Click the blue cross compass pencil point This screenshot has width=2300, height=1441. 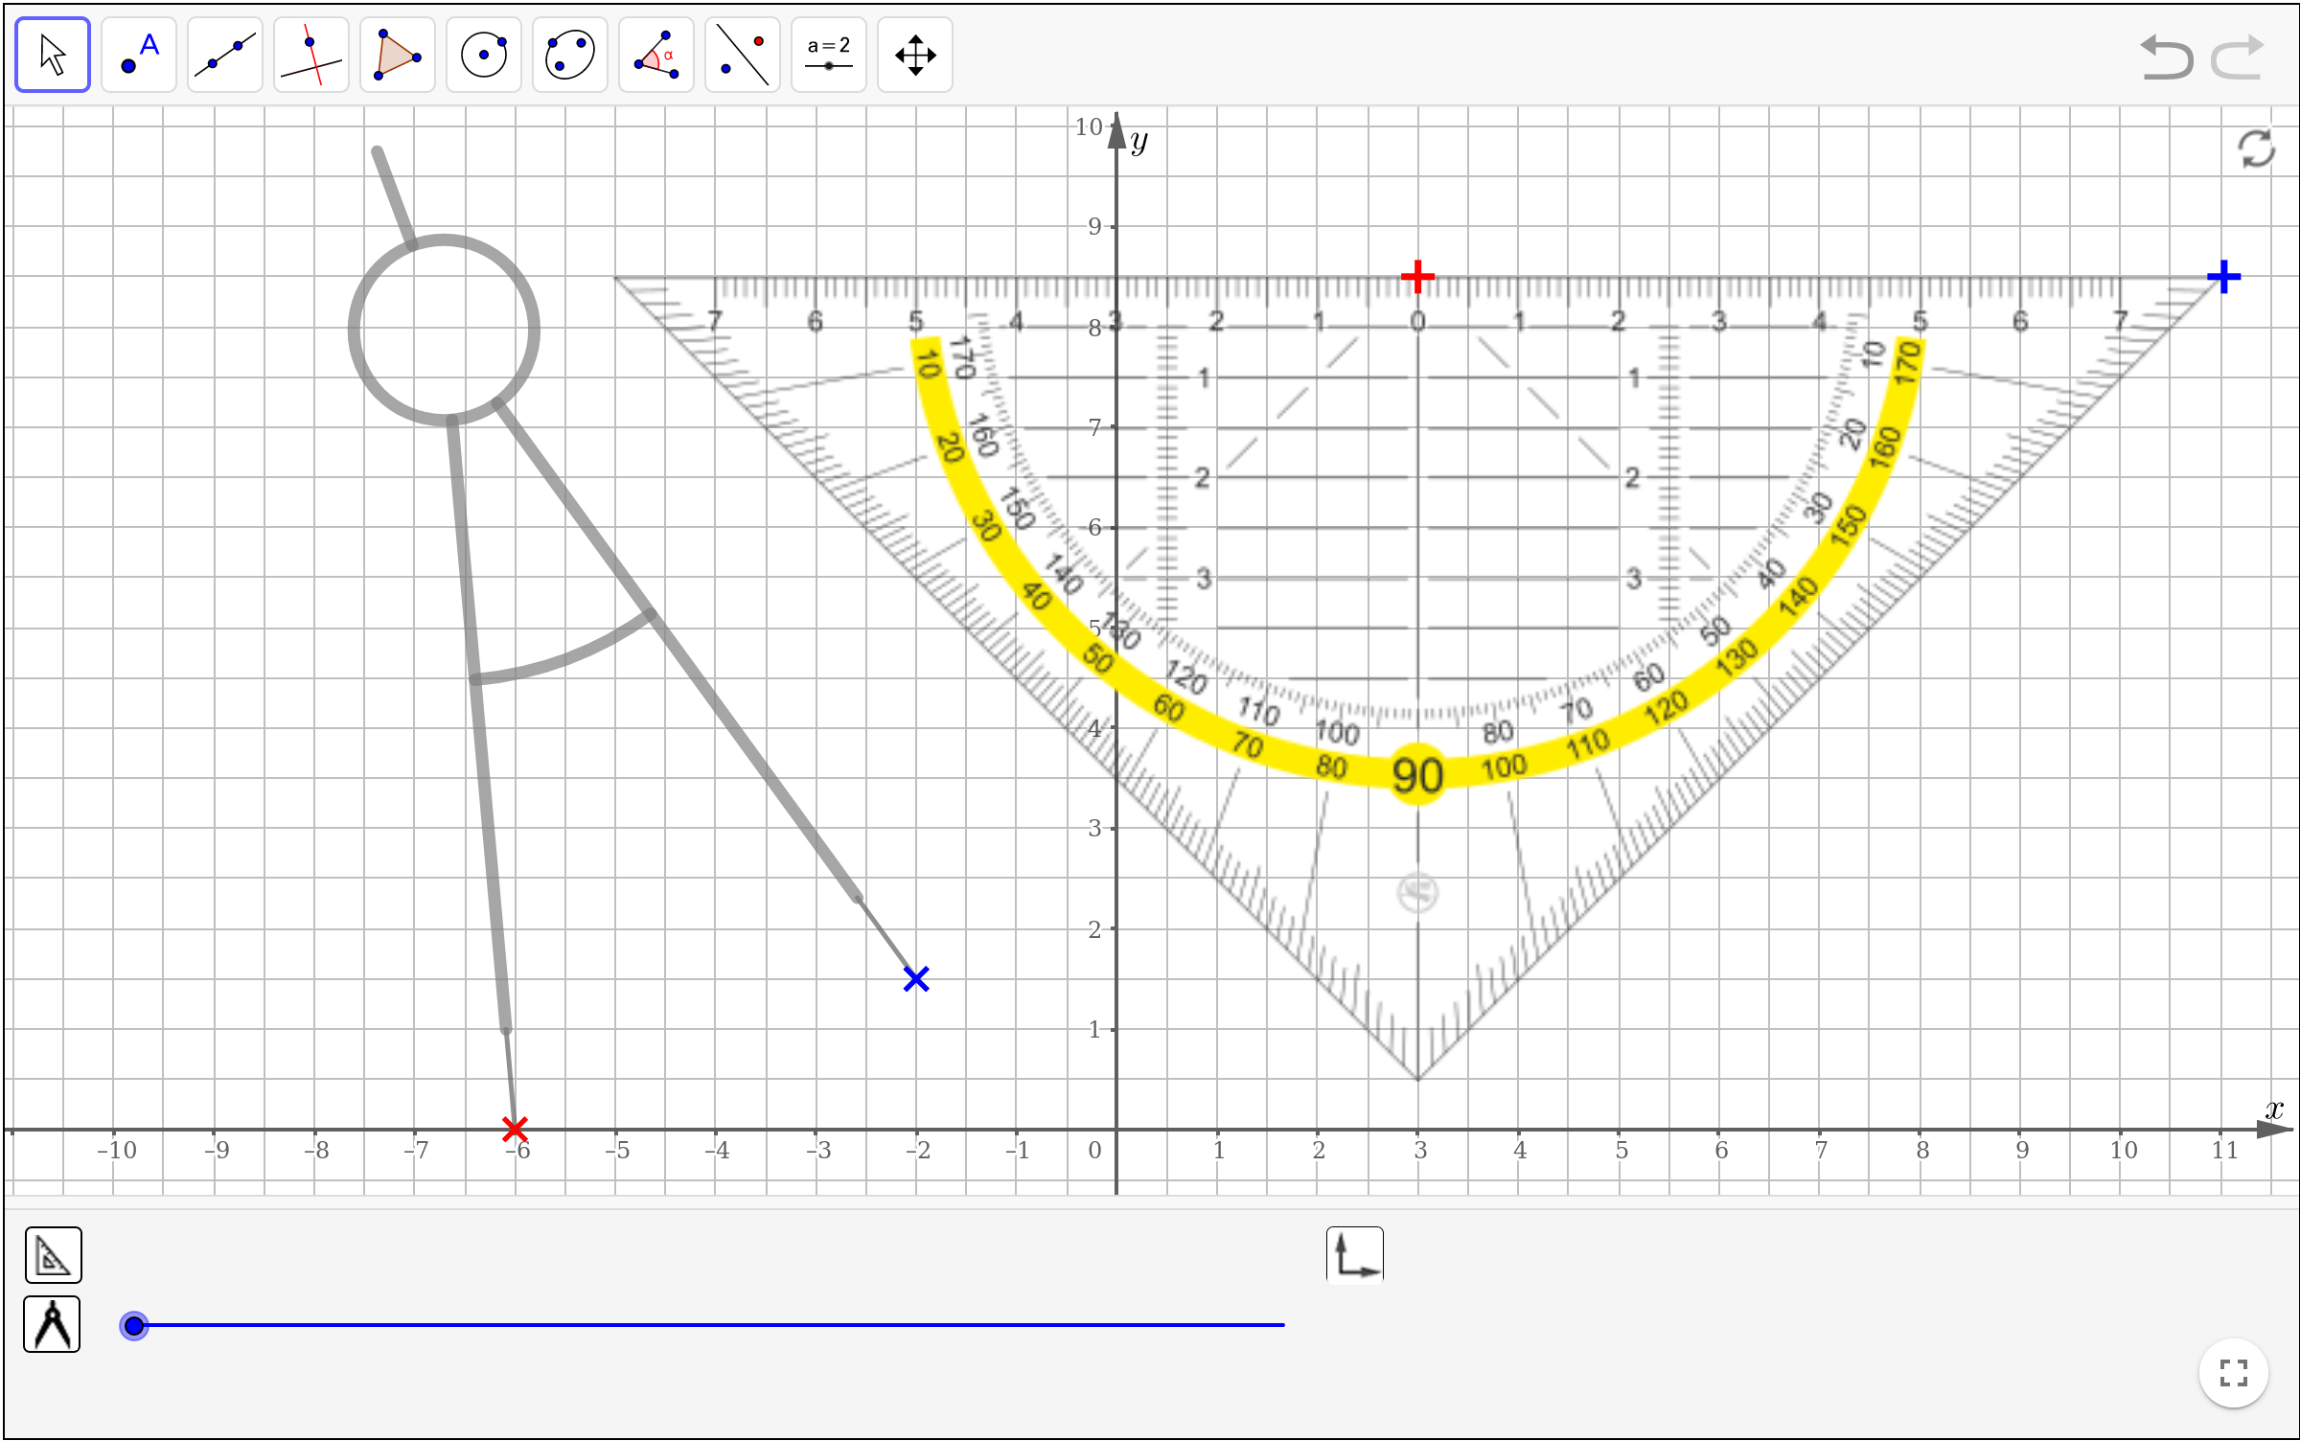click(x=916, y=978)
